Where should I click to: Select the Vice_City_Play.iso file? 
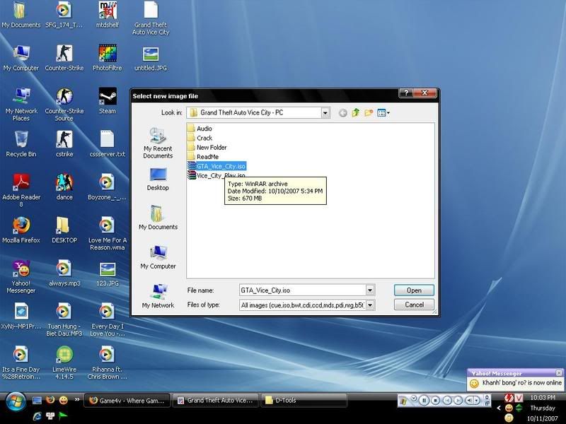(x=216, y=175)
